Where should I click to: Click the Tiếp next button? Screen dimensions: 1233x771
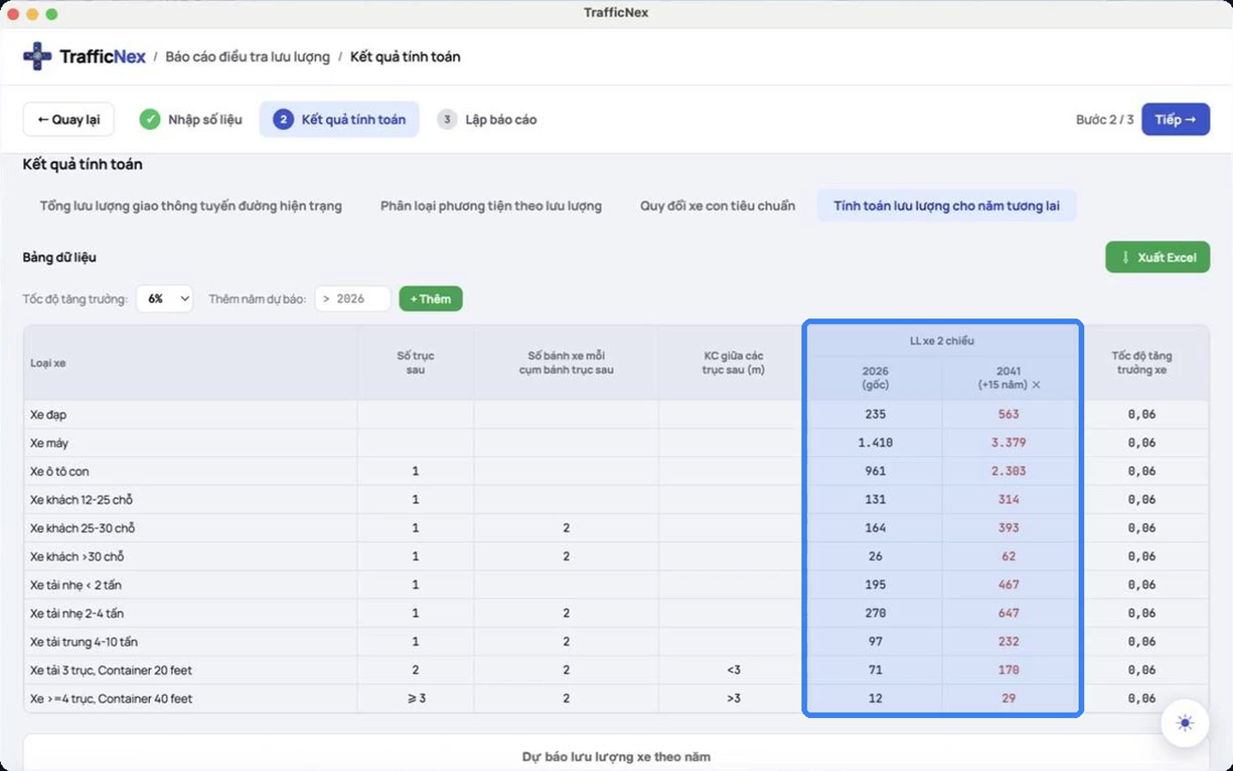(x=1176, y=120)
